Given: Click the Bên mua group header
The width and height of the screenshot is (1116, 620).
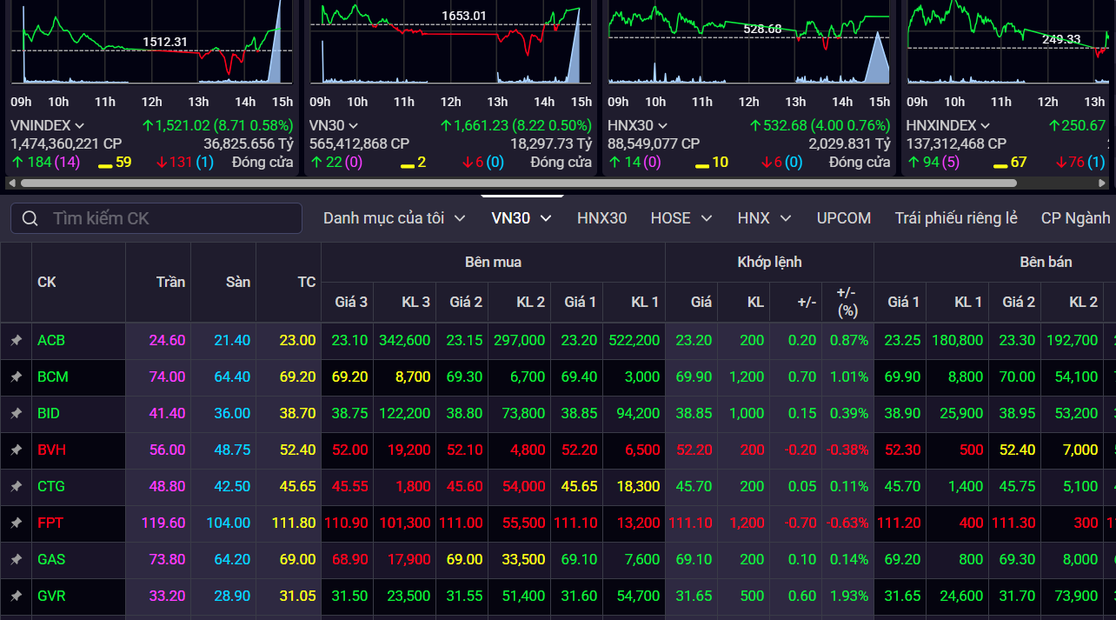Looking at the screenshot, I should click(x=493, y=262).
